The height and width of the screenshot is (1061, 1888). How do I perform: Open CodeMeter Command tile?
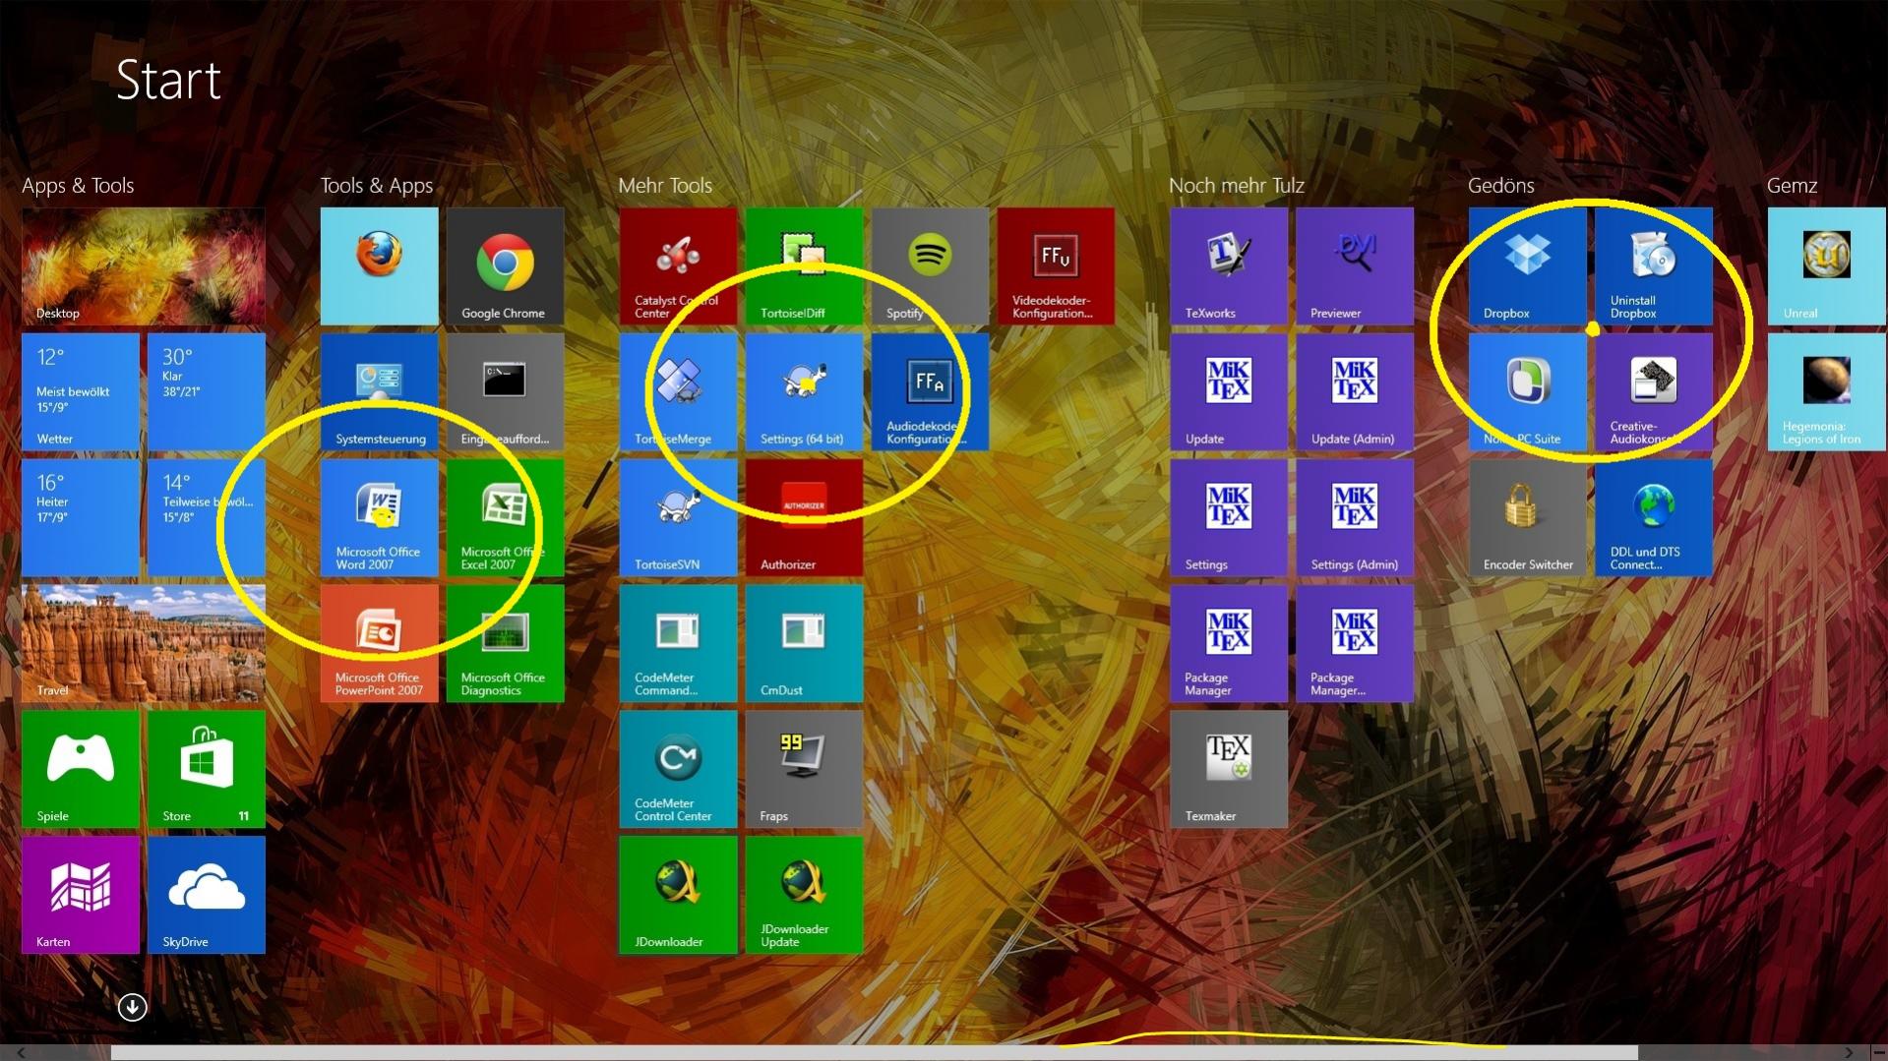click(678, 643)
